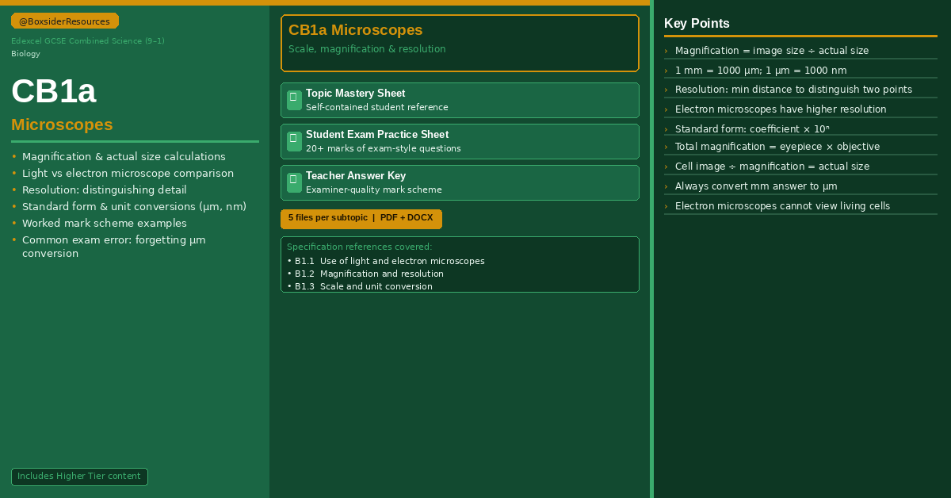951x498 pixels.
Task: Click the orange Microscopes subheading
Action: coord(62,125)
